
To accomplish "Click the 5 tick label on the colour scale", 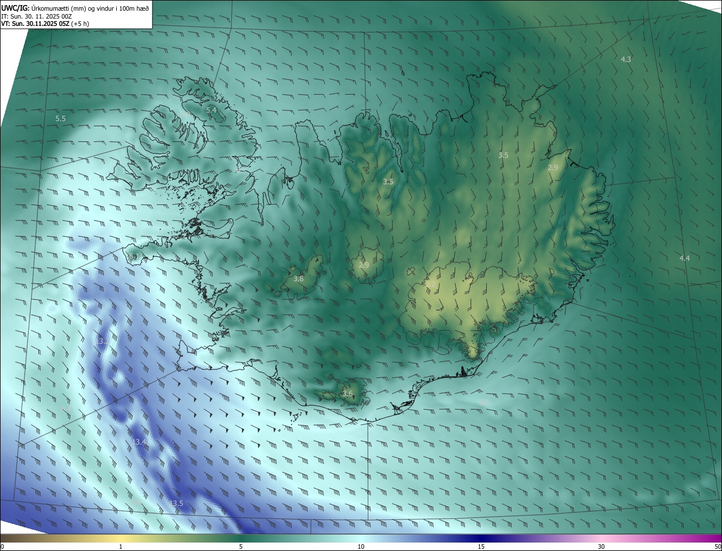I will [241, 547].
